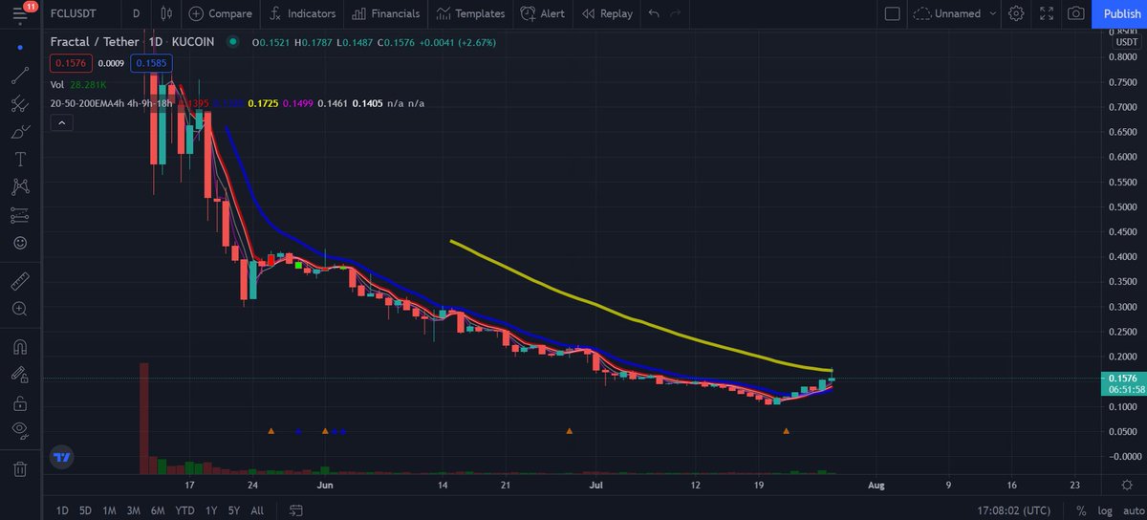Open chart settings gear
This screenshot has height=520, width=1147.
point(1016,13)
